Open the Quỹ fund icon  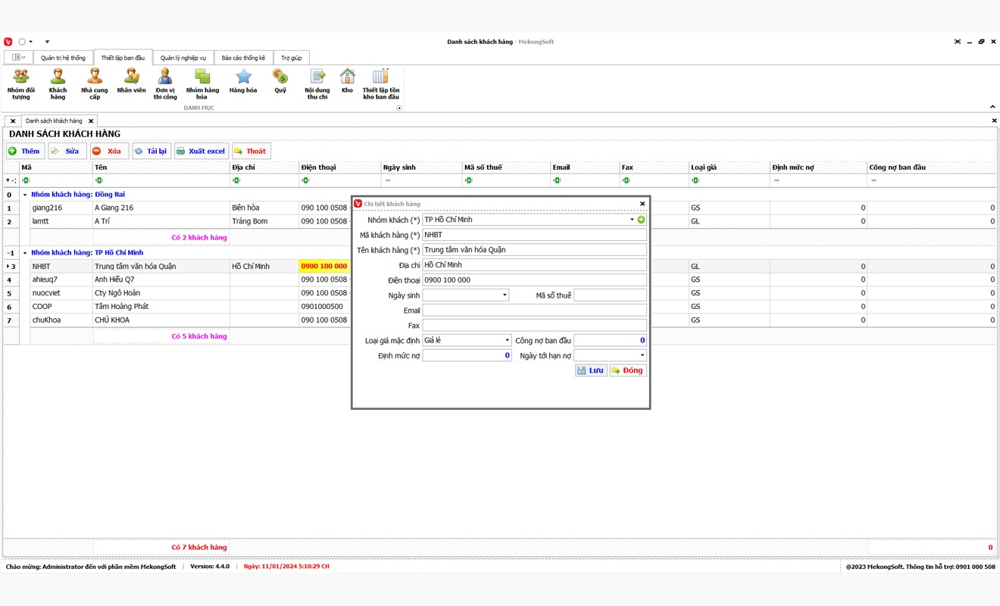280,82
